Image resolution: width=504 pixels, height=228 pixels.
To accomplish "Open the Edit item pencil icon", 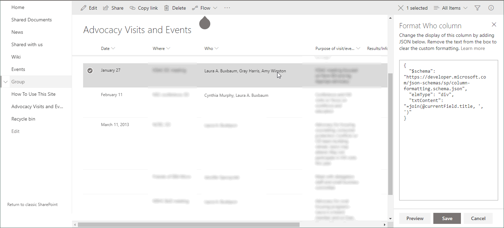I will pyautogui.click(x=83, y=8).
